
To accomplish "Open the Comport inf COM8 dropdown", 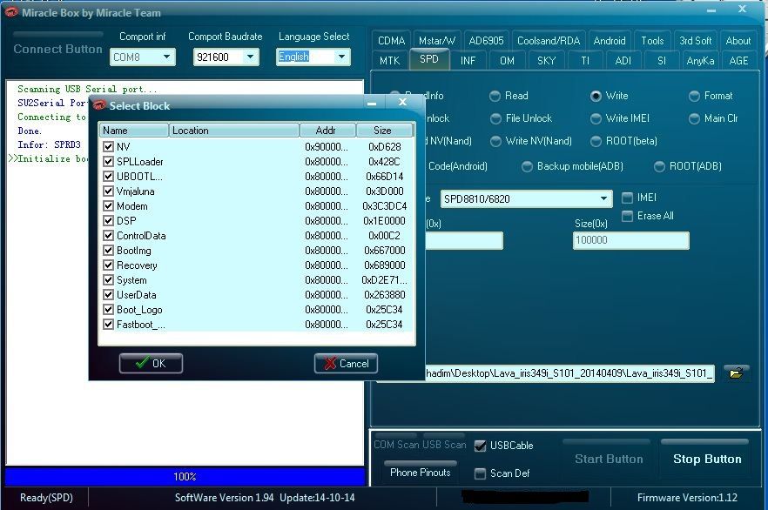I will pyautogui.click(x=166, y=57).
